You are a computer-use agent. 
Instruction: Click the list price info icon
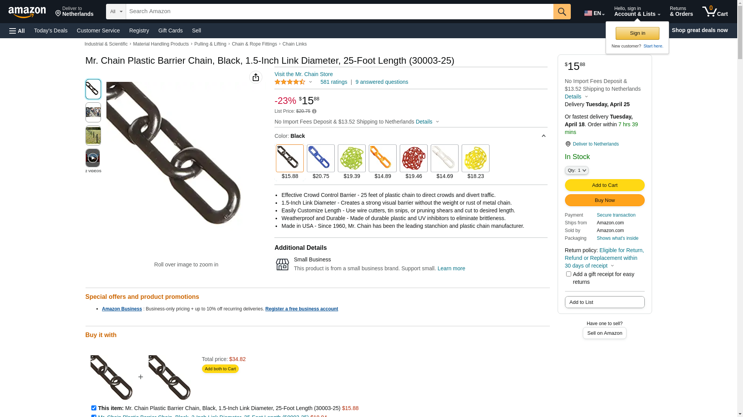click(314, 111)
